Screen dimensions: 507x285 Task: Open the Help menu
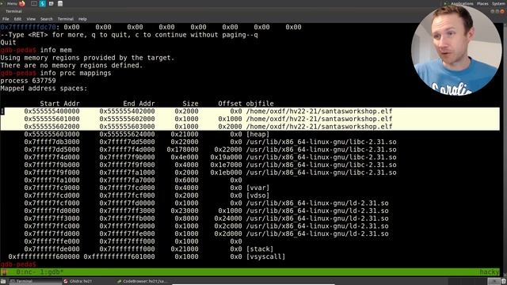[82, 19]
